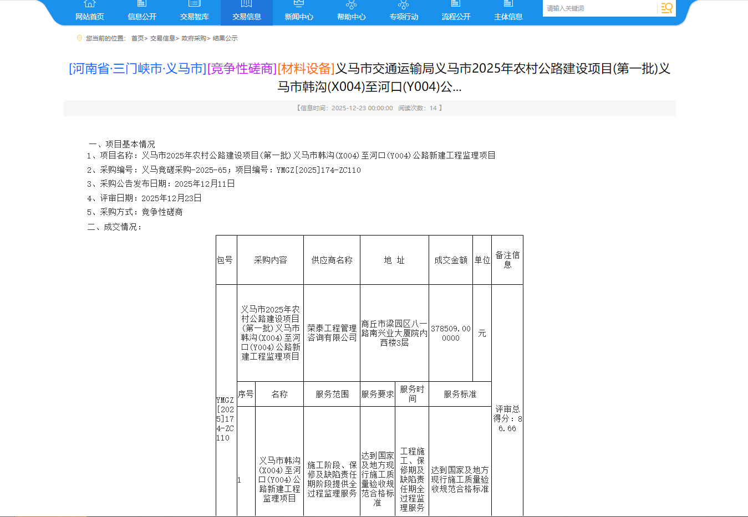Click the 交易信息 breadcrumb link
The width and height of the screenshot is (748, 517).
[x=162, y=38]
